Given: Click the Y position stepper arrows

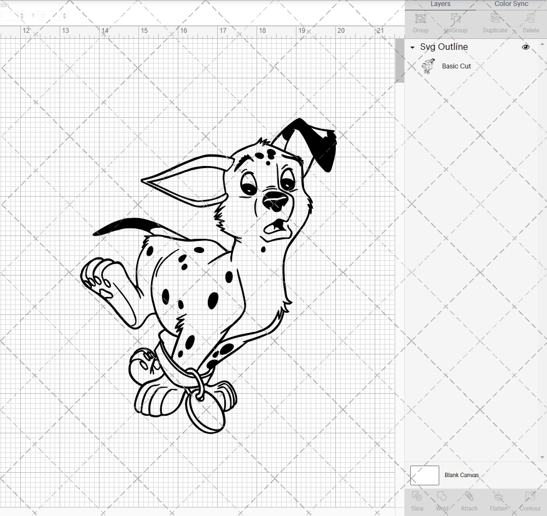Looking at the screenshot, I should 65,15.
